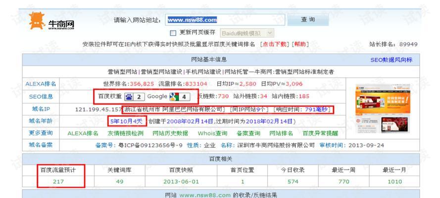Screen dimensions: 440x198
Task: Open 百度异常提醒 link
Action: (320, 133)
